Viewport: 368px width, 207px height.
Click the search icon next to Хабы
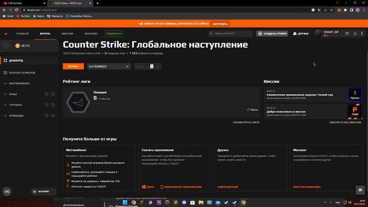(47, 94)
